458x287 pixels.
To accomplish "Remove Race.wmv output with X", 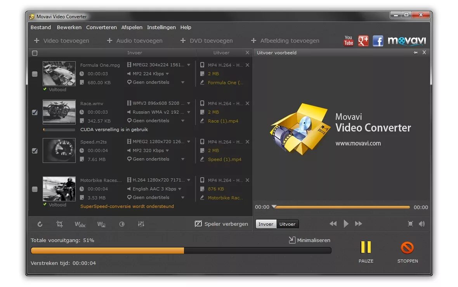I will coord(247,103).
